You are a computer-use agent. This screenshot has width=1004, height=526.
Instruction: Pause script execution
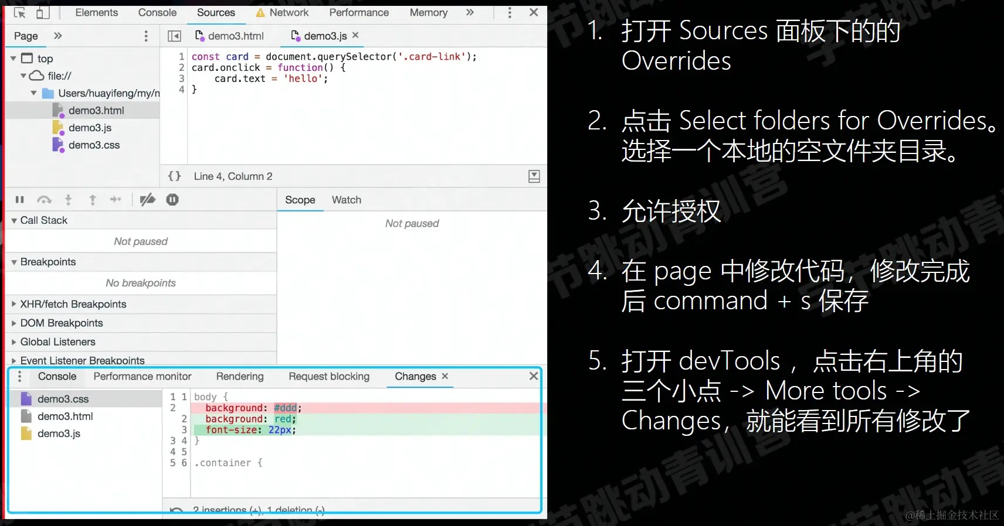pos(19,200)
